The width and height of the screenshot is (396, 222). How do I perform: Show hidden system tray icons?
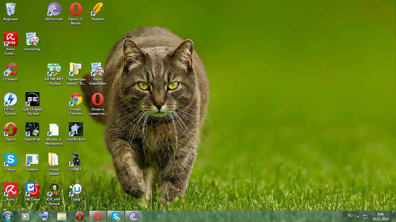click(358, 216)
